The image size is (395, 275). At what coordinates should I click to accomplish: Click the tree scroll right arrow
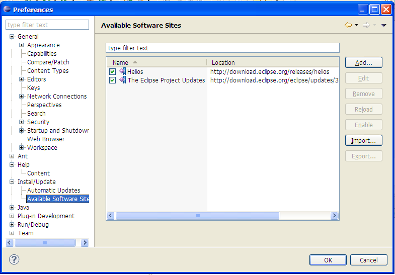pos(85,242)
